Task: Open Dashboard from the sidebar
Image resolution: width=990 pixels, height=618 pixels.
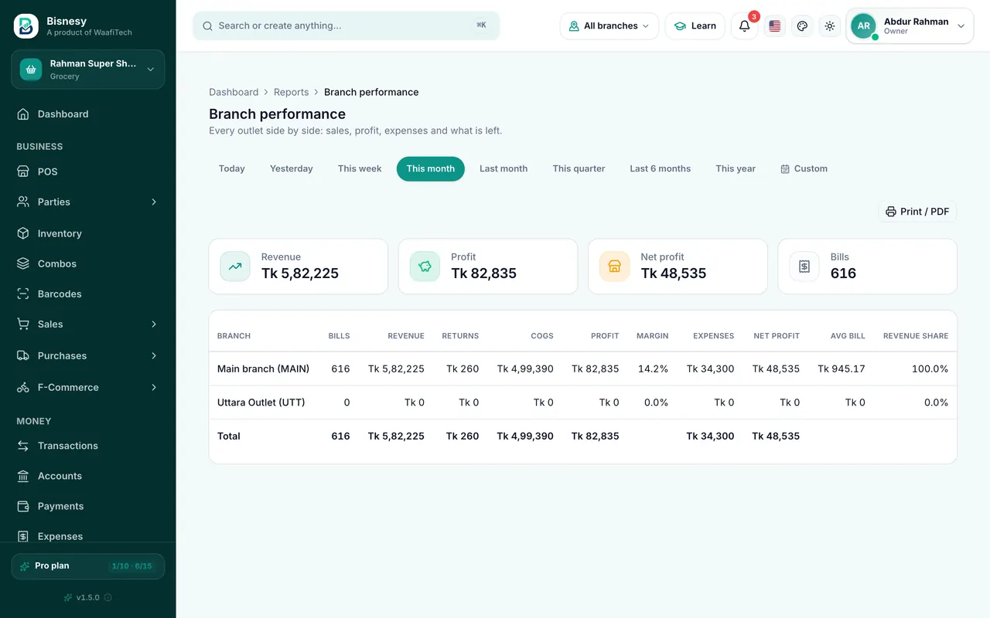Action: tap(88, 114)
